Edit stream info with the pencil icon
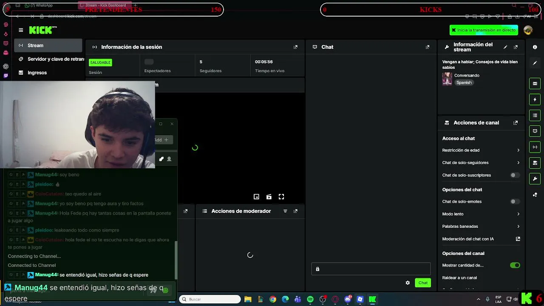This screenshot has width=544, height=306. point(505,47)
